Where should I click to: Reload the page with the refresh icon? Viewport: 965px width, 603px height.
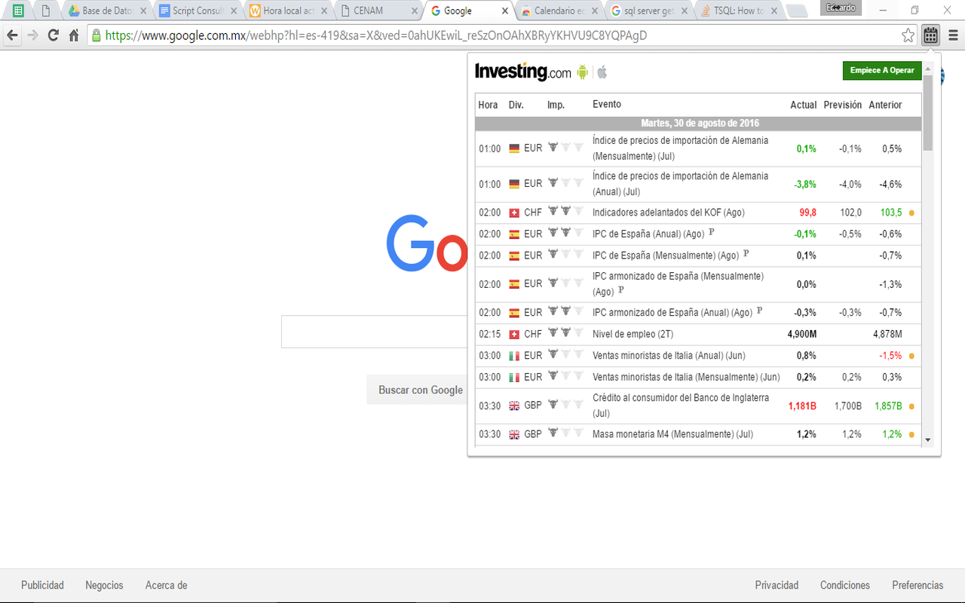click(53, 35)
